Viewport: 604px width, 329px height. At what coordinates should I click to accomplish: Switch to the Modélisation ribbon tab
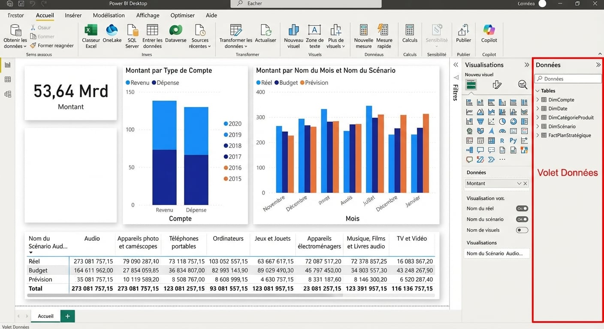109,15
